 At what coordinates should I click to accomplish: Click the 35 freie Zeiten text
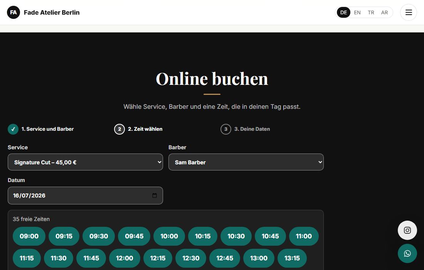[x=31, y=219]
